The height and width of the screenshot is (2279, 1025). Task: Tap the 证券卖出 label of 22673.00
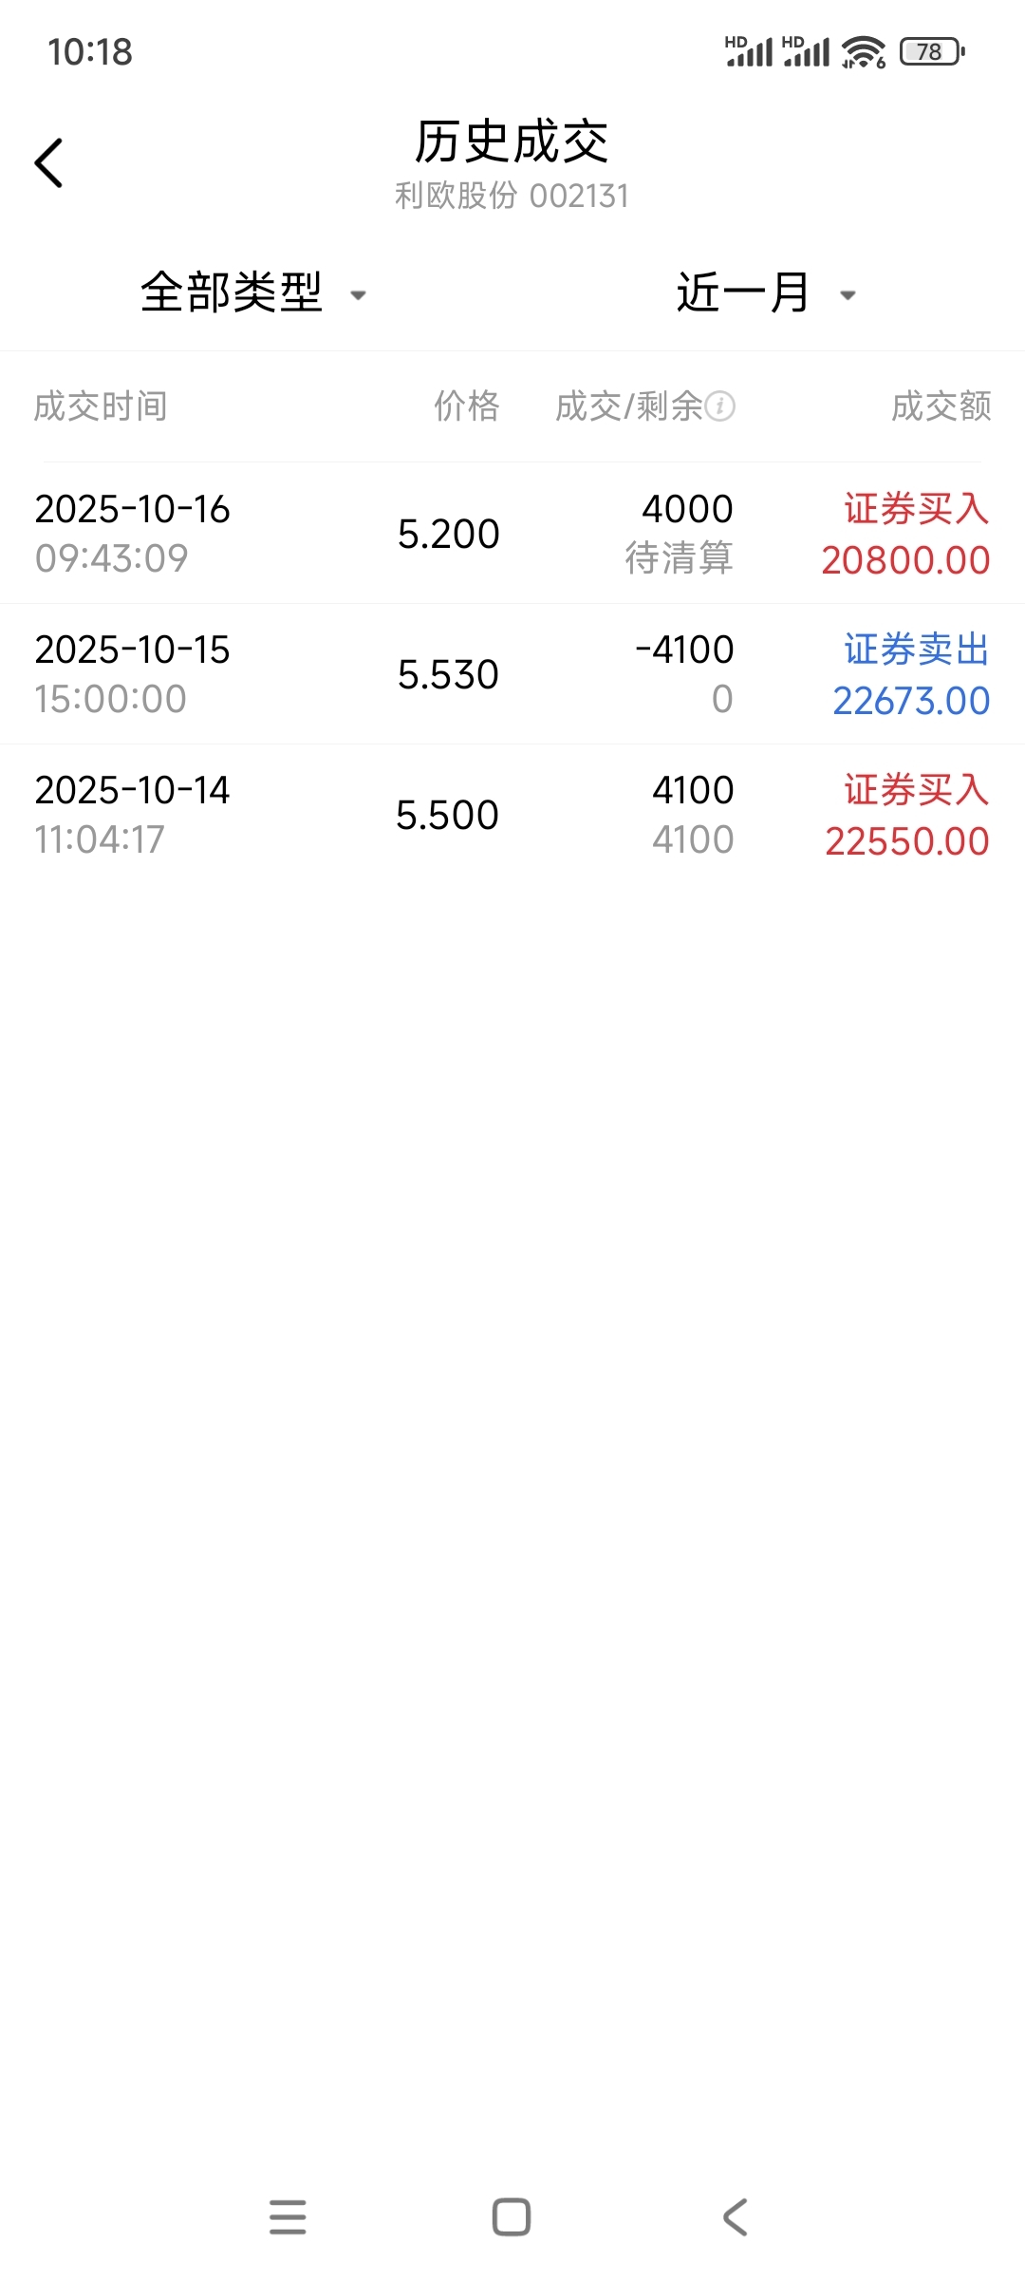[916, 650]
